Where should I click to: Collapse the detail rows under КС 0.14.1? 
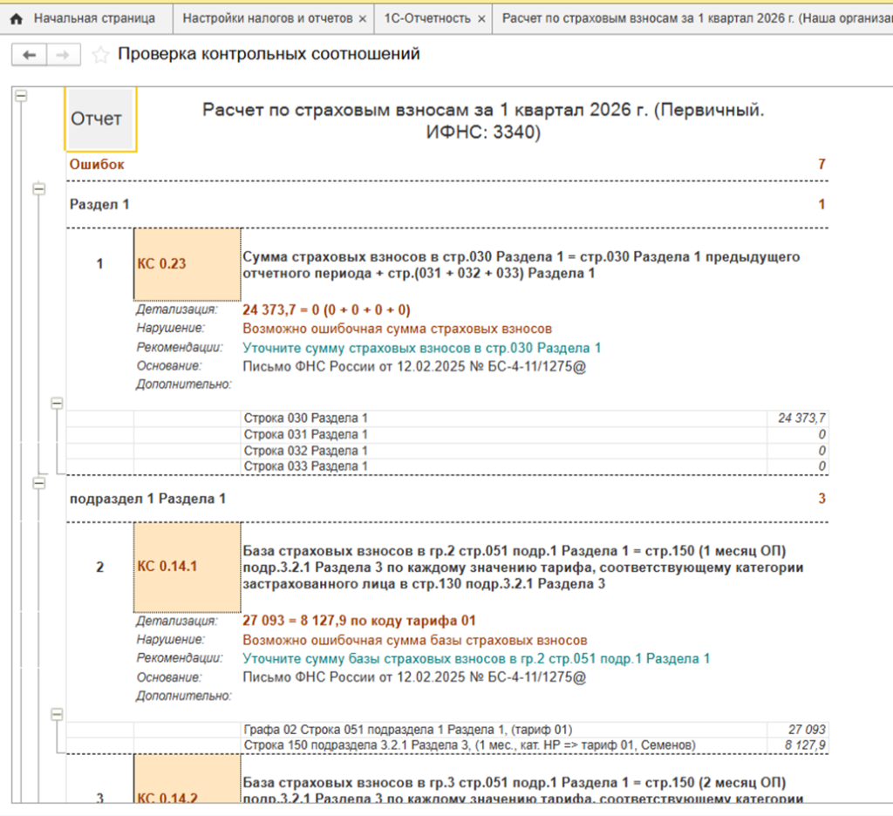click(x=58, y=714)
